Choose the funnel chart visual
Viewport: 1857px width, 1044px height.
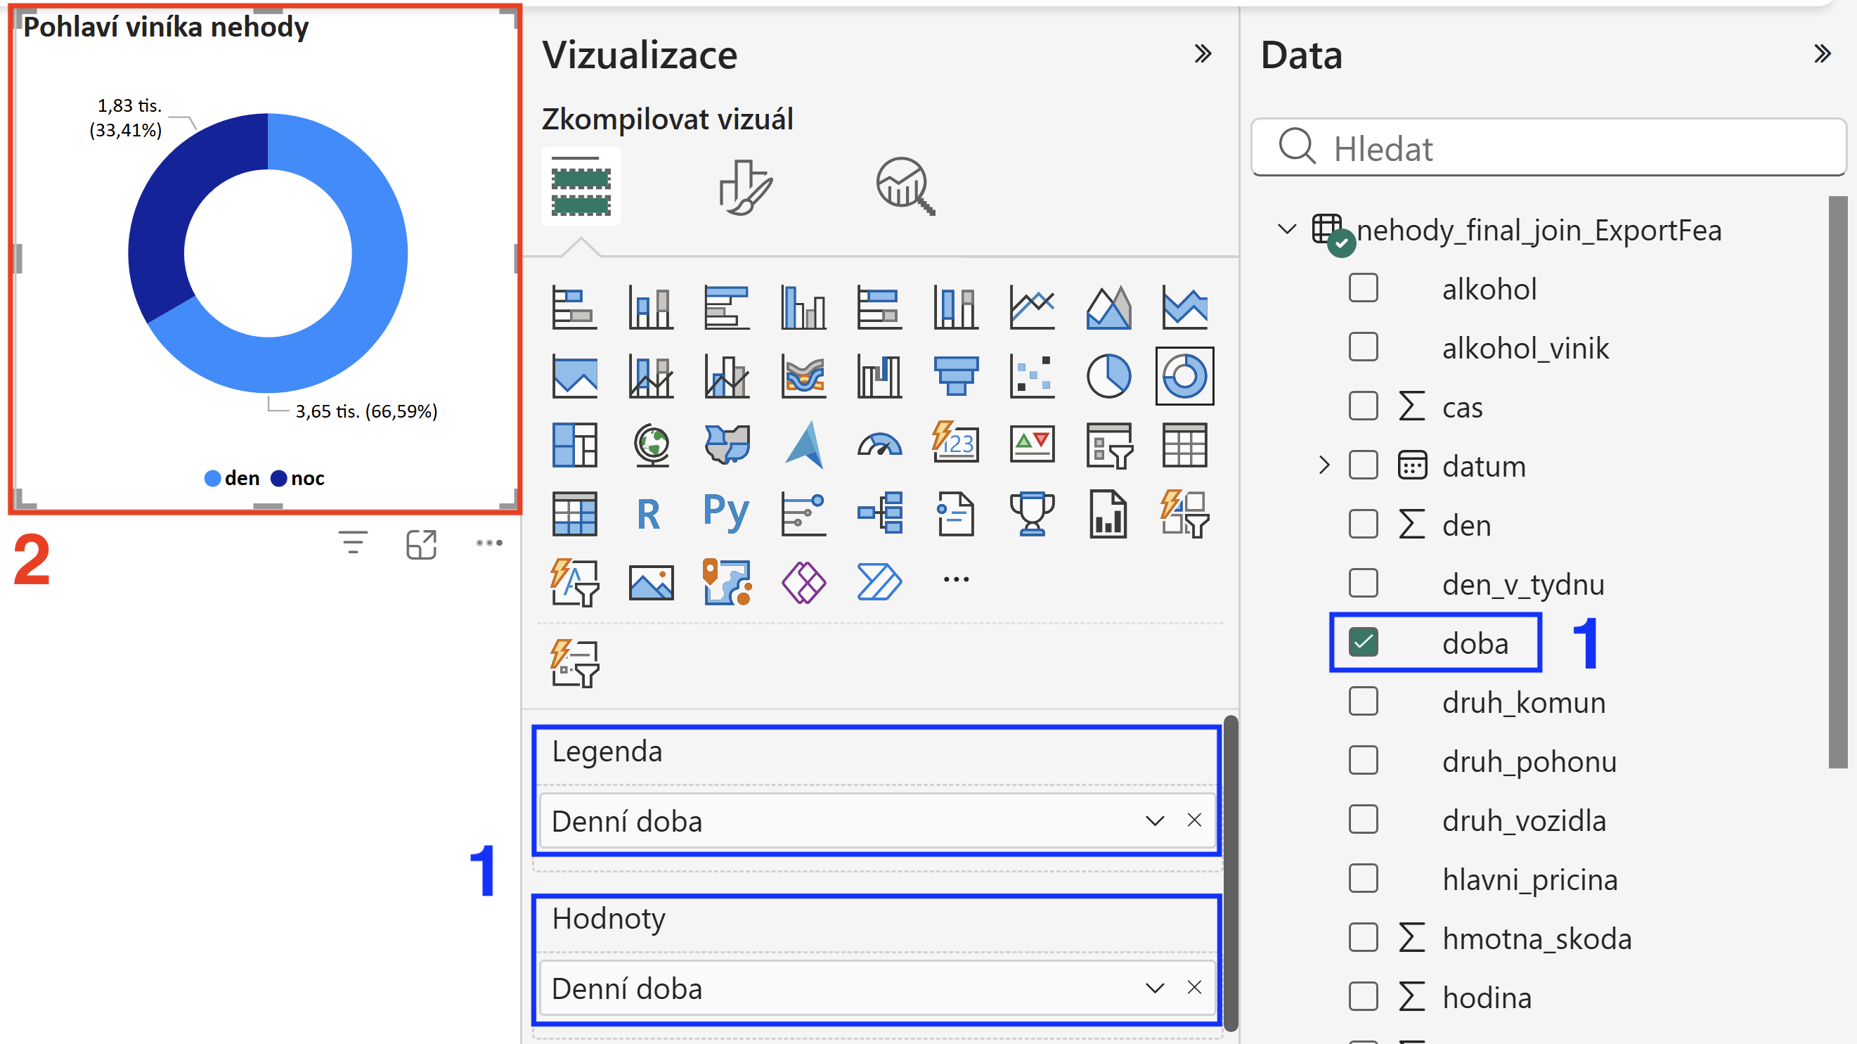click(956, 375)
